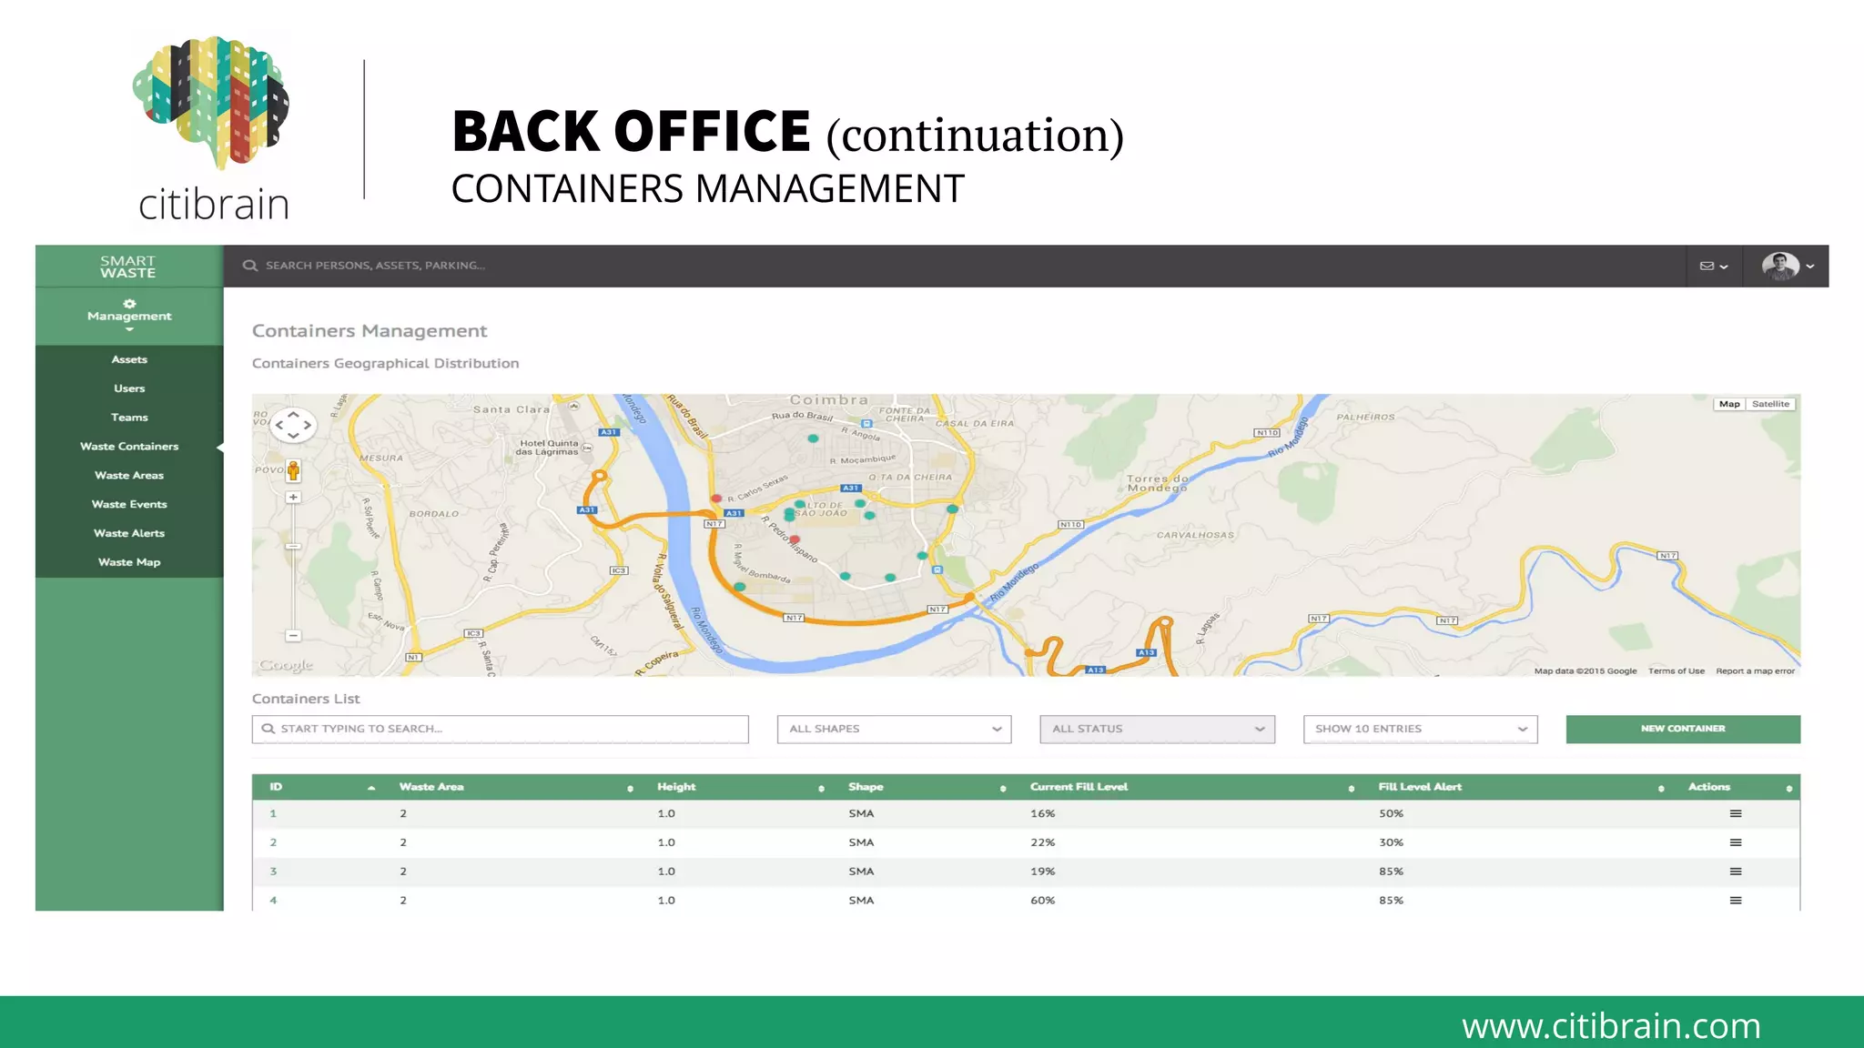Click the container marker near Rua do Brasil
This screenshot has width=1864, height=1048.
[x=814, y=438]
